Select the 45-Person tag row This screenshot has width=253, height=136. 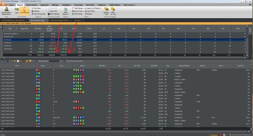pyautogui.click(x=124, y=40)
